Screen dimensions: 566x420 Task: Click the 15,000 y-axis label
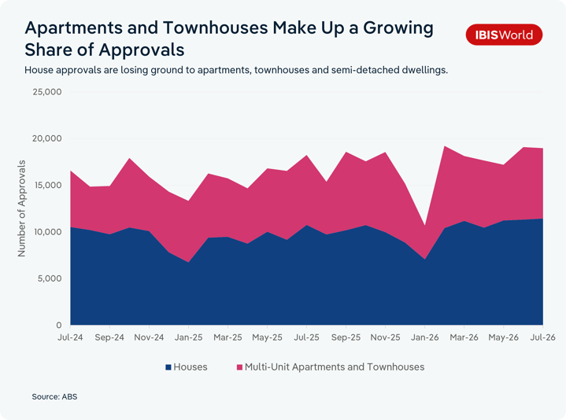(47, 186)
